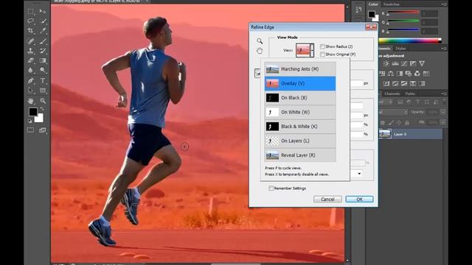Viewport: 472px width, 265px height.
Task: Open the Opacity dropdown in Layers panel
Action: click(443, 112)
